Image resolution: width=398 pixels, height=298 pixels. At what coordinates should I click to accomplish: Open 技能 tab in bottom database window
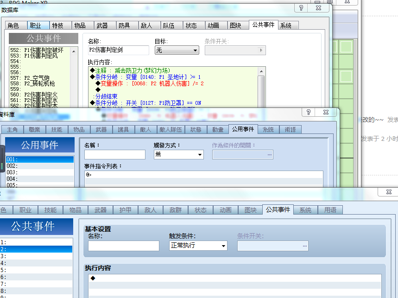coord(50,210)
